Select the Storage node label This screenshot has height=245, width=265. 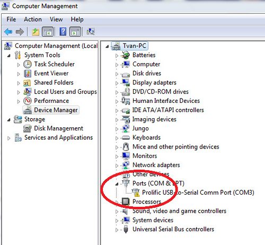34,119
